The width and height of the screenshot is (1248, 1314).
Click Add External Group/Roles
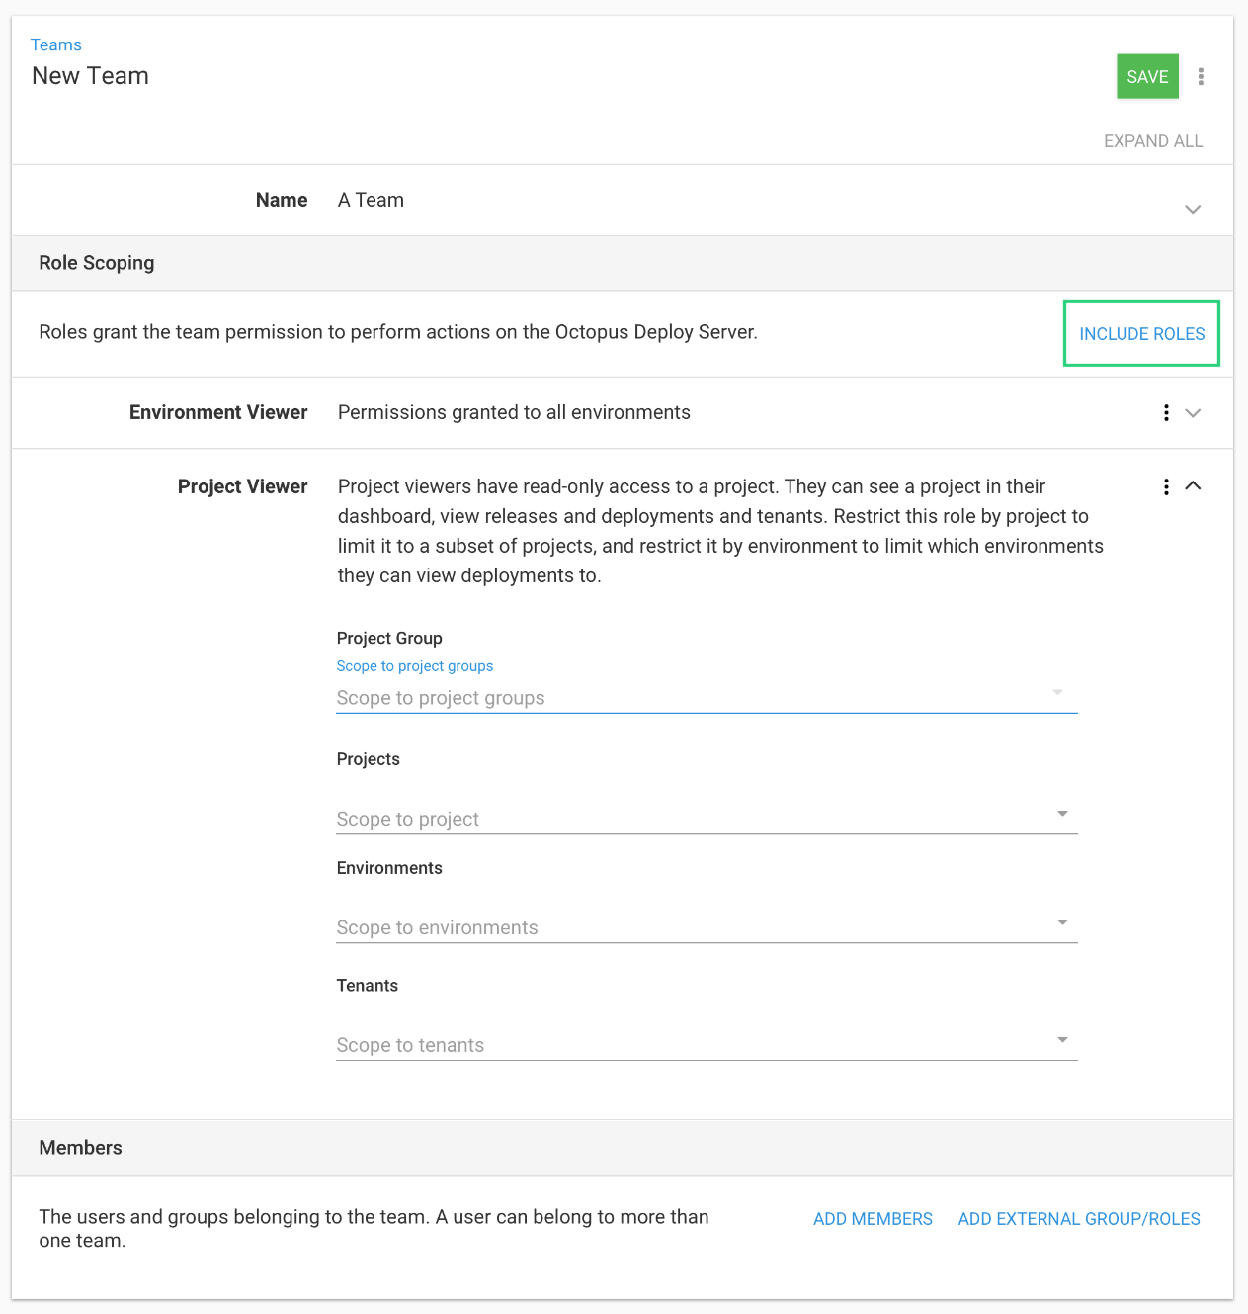click(x=1079, y=1219)
